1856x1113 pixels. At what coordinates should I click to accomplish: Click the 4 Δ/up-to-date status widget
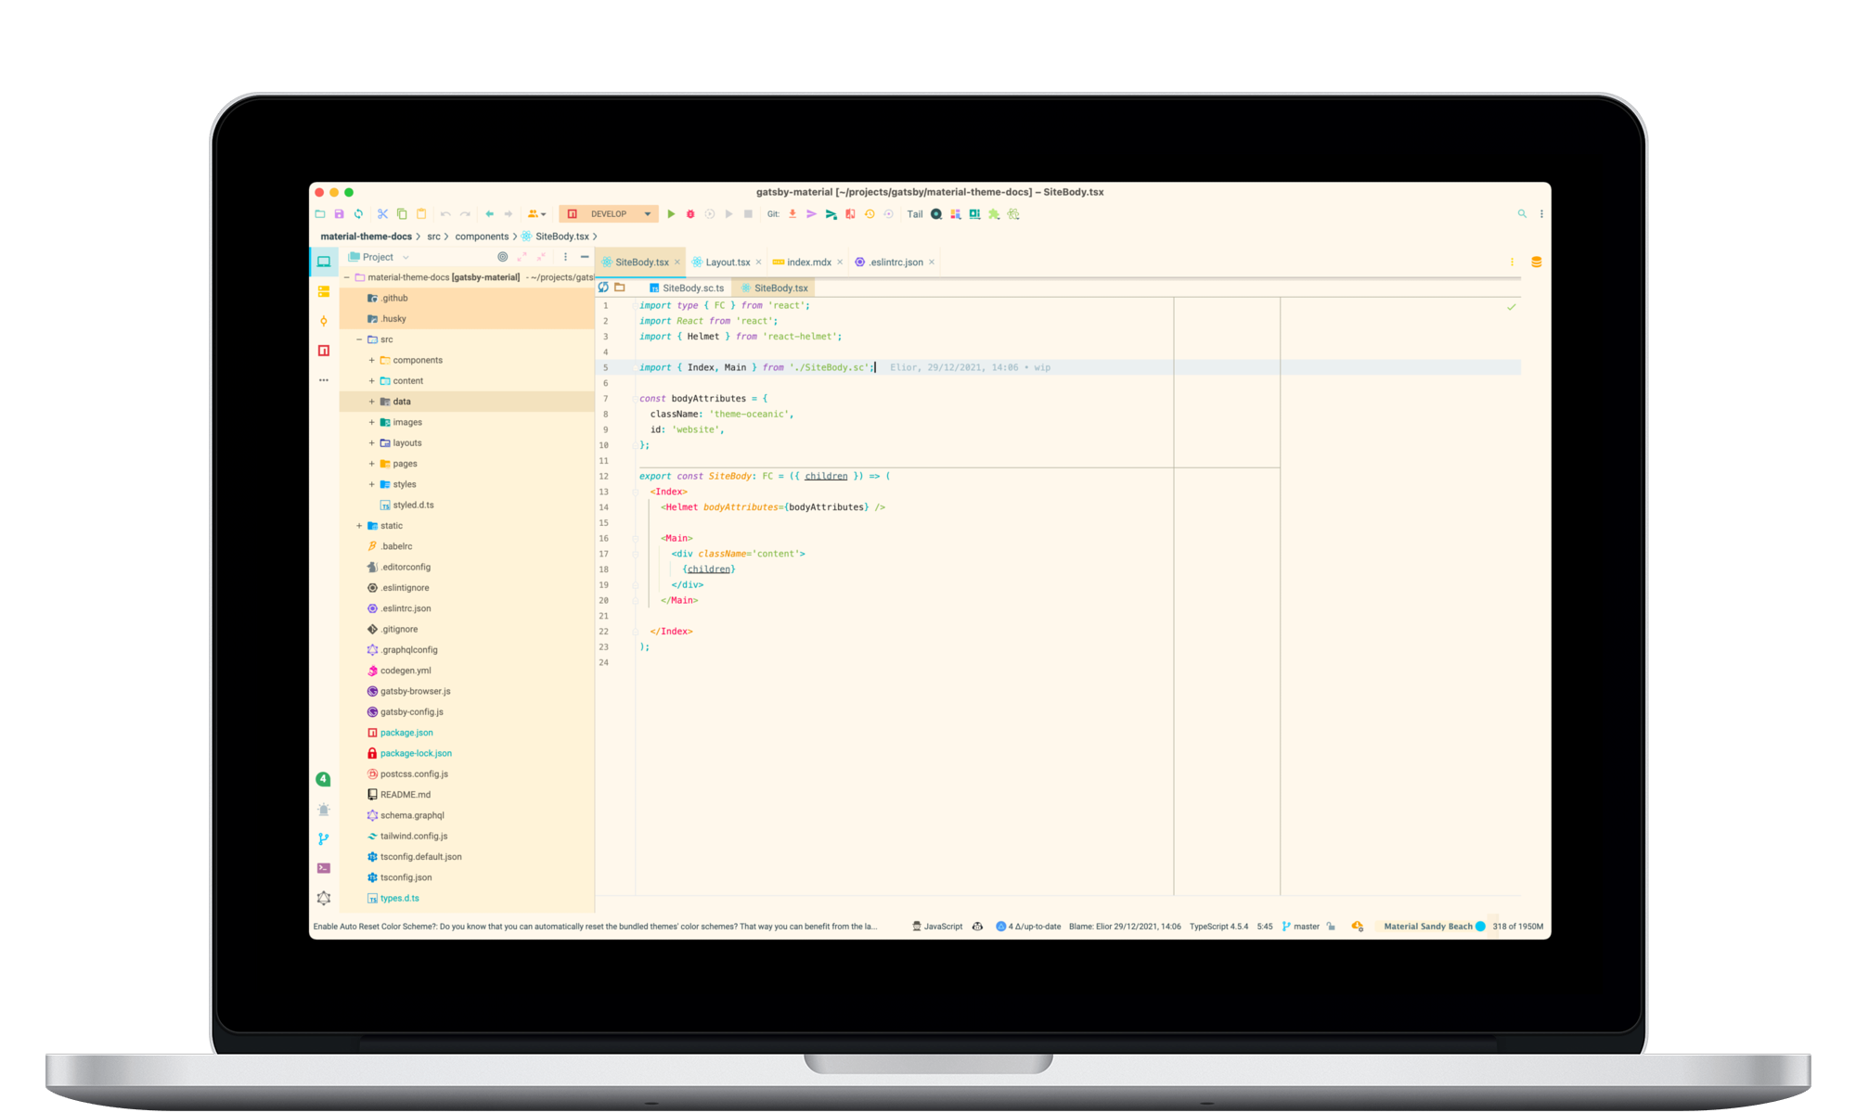[x=1028, y=927]
